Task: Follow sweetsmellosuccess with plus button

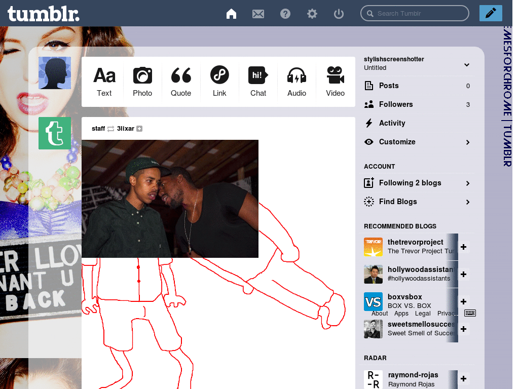Action: (463, 329)
